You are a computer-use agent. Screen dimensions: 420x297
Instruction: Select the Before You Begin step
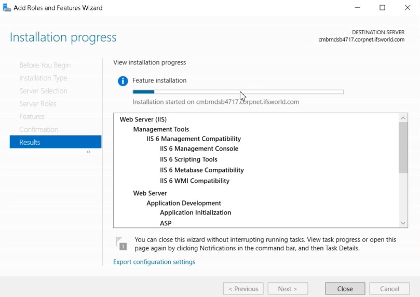[x=45, y=65]
